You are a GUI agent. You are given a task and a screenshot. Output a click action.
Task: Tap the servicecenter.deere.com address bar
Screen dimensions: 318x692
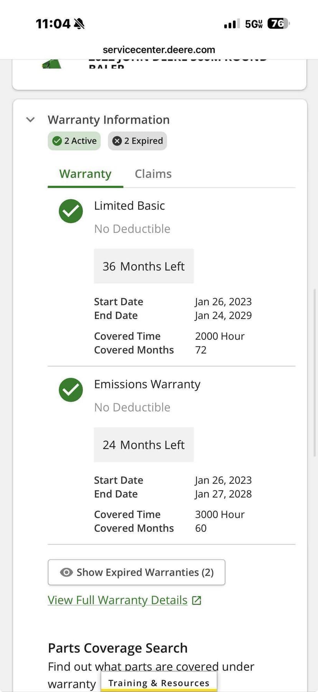159,50
